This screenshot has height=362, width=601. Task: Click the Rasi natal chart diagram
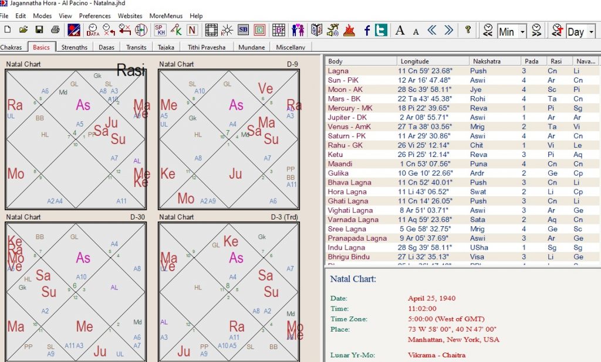(76, 139)
